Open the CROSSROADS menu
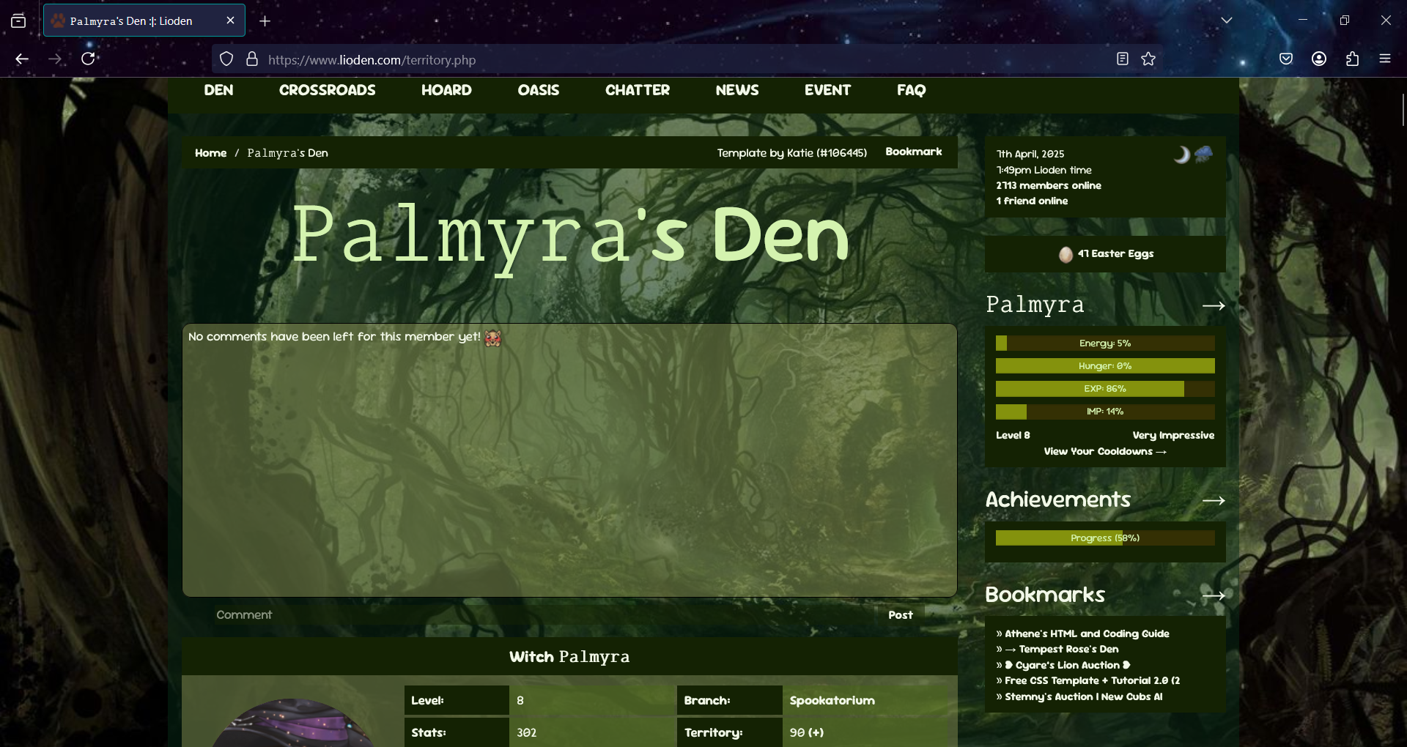Viewport: 1407px width, 747px height. [x=327, y=90]
